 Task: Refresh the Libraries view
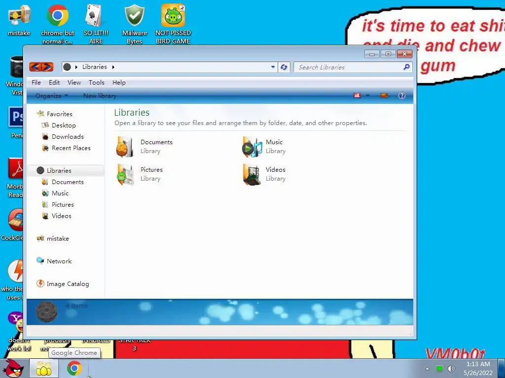[284, 67]
